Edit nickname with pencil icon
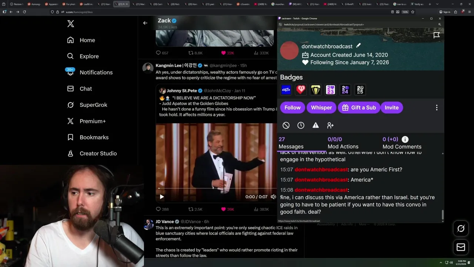The height and width of the screenshot is (267, 474). (x=358, y=46)
